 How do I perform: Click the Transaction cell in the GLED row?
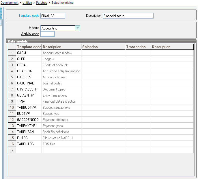click(x=138, y=59)
